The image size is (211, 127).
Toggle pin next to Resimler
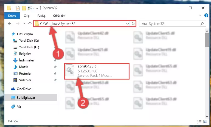[x=55, y=74]
